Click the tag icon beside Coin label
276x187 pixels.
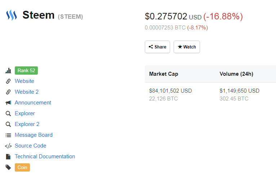[8, 167]
